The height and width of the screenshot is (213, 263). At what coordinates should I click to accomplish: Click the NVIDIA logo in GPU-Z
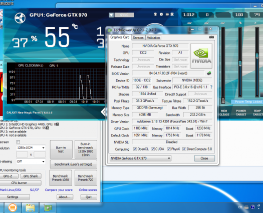[201, 56]
